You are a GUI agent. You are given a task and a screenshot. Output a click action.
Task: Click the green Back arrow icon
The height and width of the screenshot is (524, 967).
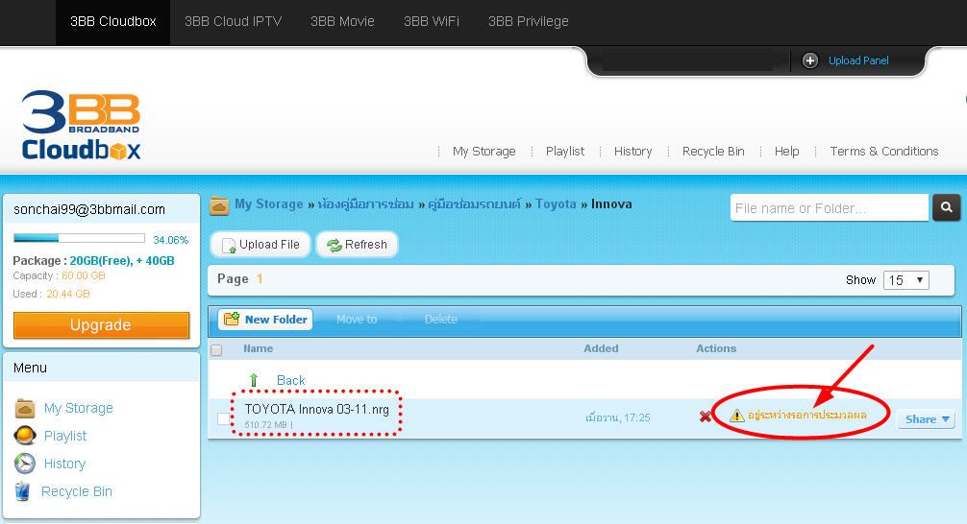(x=254, y=380)
